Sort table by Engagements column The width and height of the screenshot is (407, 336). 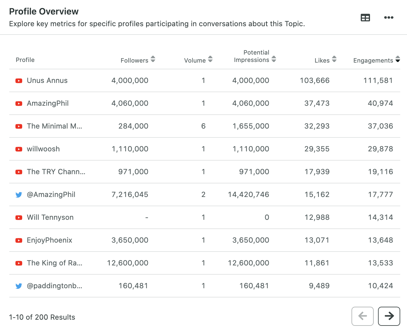pos(398,59)
